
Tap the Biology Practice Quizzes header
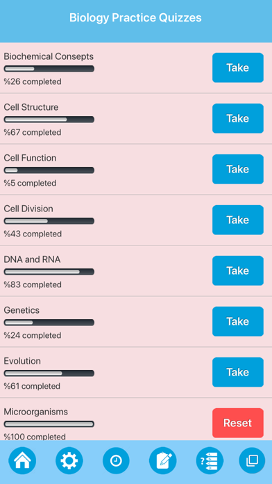(x=135, y=17)
